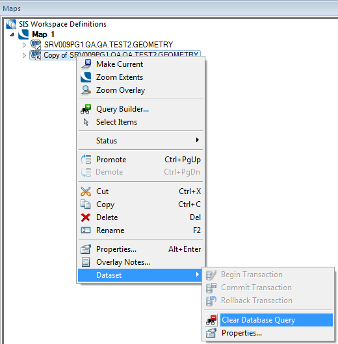Viewport: 338px width, 344px height.
Task: Open the Status submenu arrow
Action: coord(198,140)
